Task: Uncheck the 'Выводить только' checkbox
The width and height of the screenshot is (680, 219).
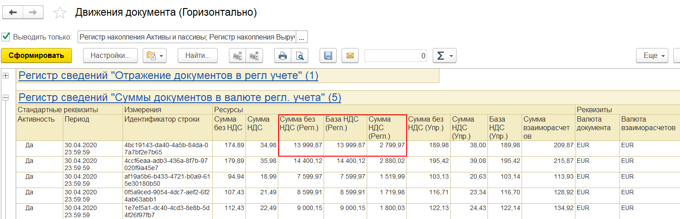Action: (6, 36)
